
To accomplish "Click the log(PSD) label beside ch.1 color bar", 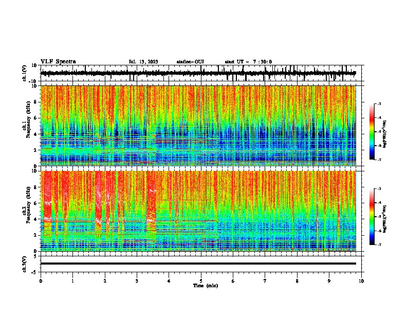I will point(385,134).
